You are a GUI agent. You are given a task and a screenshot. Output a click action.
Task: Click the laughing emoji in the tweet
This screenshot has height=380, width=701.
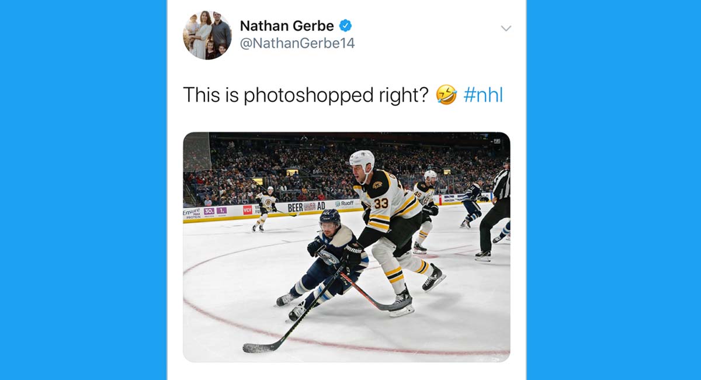point(446,94)
